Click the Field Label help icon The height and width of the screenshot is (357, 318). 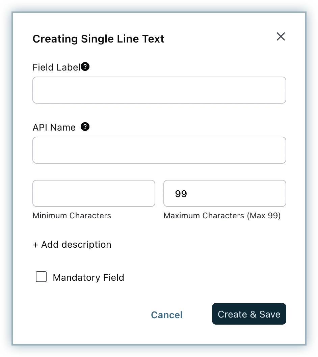(x=85, y=67)
